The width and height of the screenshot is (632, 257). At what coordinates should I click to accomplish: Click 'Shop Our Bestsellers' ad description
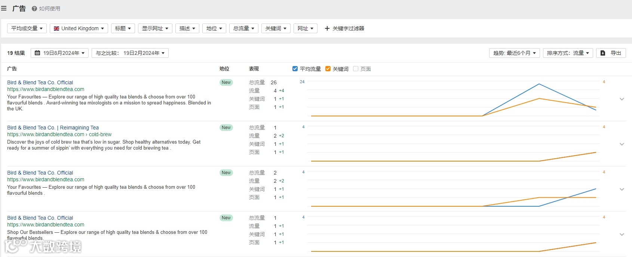click(107, 235)
